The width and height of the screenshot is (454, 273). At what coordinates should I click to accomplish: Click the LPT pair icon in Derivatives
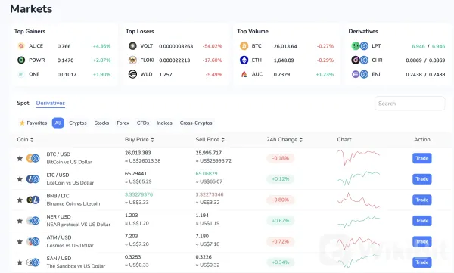click(x=359, y=45)
